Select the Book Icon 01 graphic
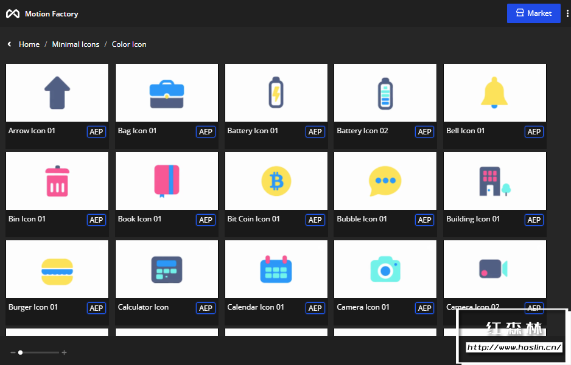This screenshot has width=571, height=365. pyautogui.click(x=167, y=181)
